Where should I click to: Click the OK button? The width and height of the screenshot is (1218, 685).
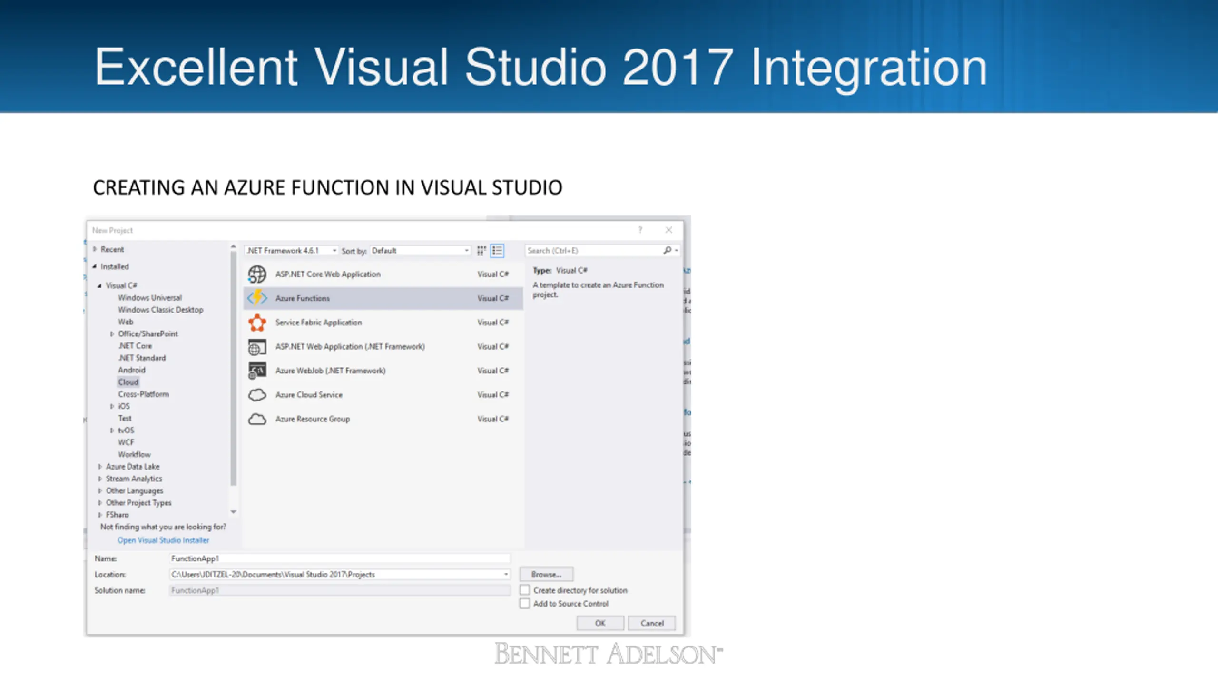click(x=600, y=623)
